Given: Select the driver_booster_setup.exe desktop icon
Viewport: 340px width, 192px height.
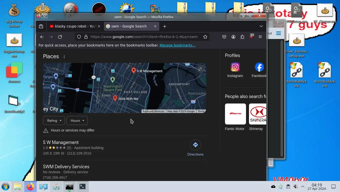Looking at the screenshot, I should 297,45.
